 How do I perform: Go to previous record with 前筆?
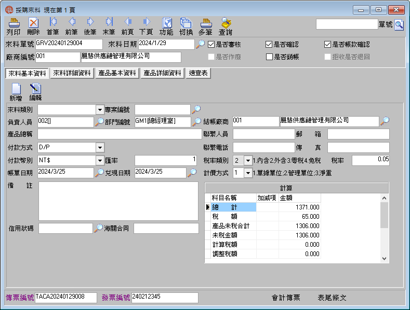(x=71, y=26)
